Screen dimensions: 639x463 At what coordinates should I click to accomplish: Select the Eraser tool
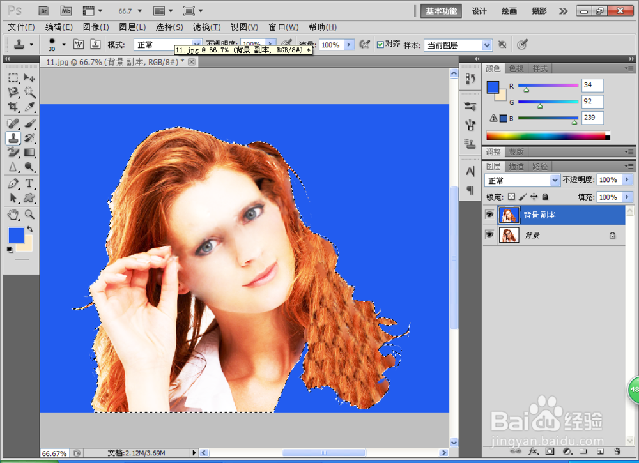coord(13,152)
